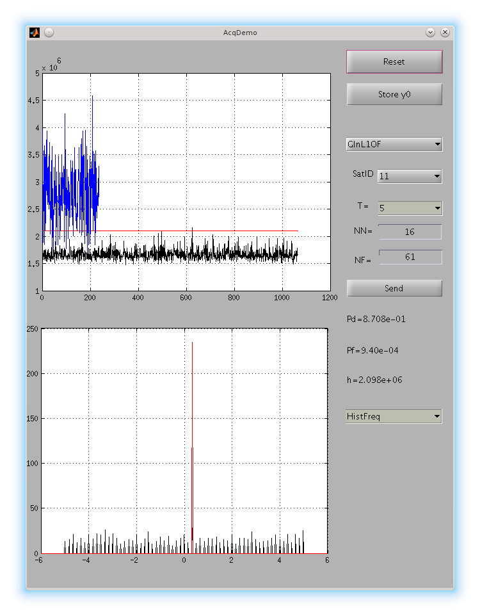Click the Store y0 button
480x616 pixels.
click(x=394, y=95)
